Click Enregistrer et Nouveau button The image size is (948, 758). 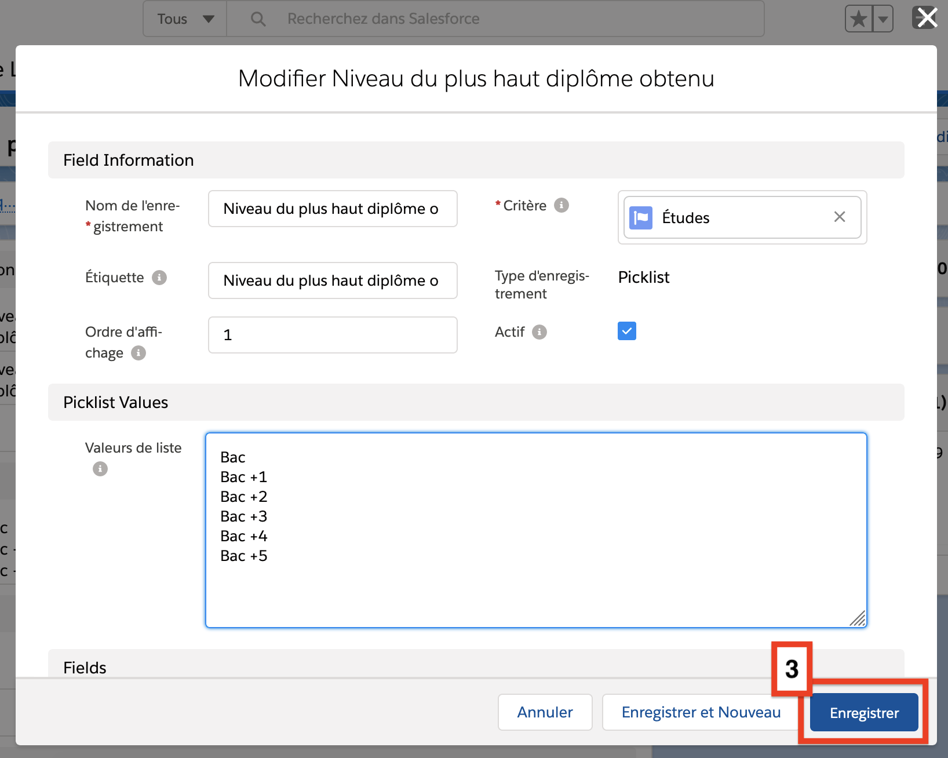coord(701,712)
